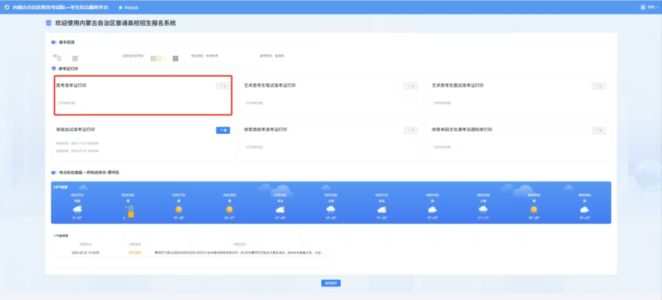662x300 pixels.
Task: Click download for 体育类统考准考证
Action: click(x=411, y=130)
